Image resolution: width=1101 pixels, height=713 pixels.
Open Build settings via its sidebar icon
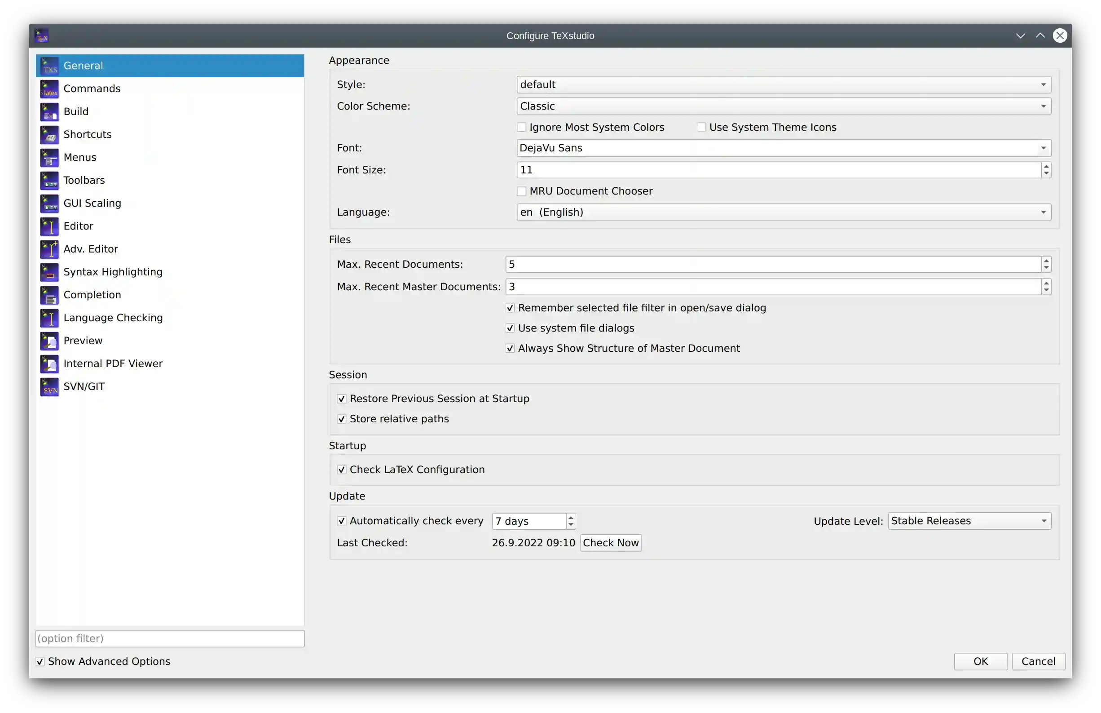tap(49, 111)
